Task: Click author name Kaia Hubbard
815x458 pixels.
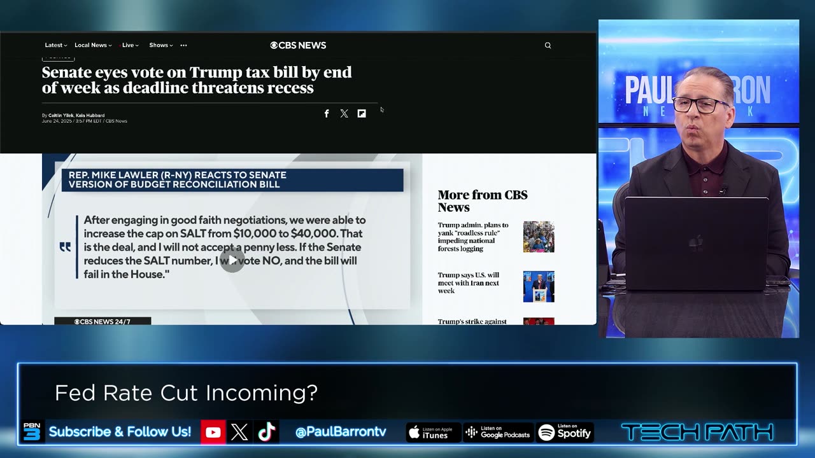Action: [90, 116]
